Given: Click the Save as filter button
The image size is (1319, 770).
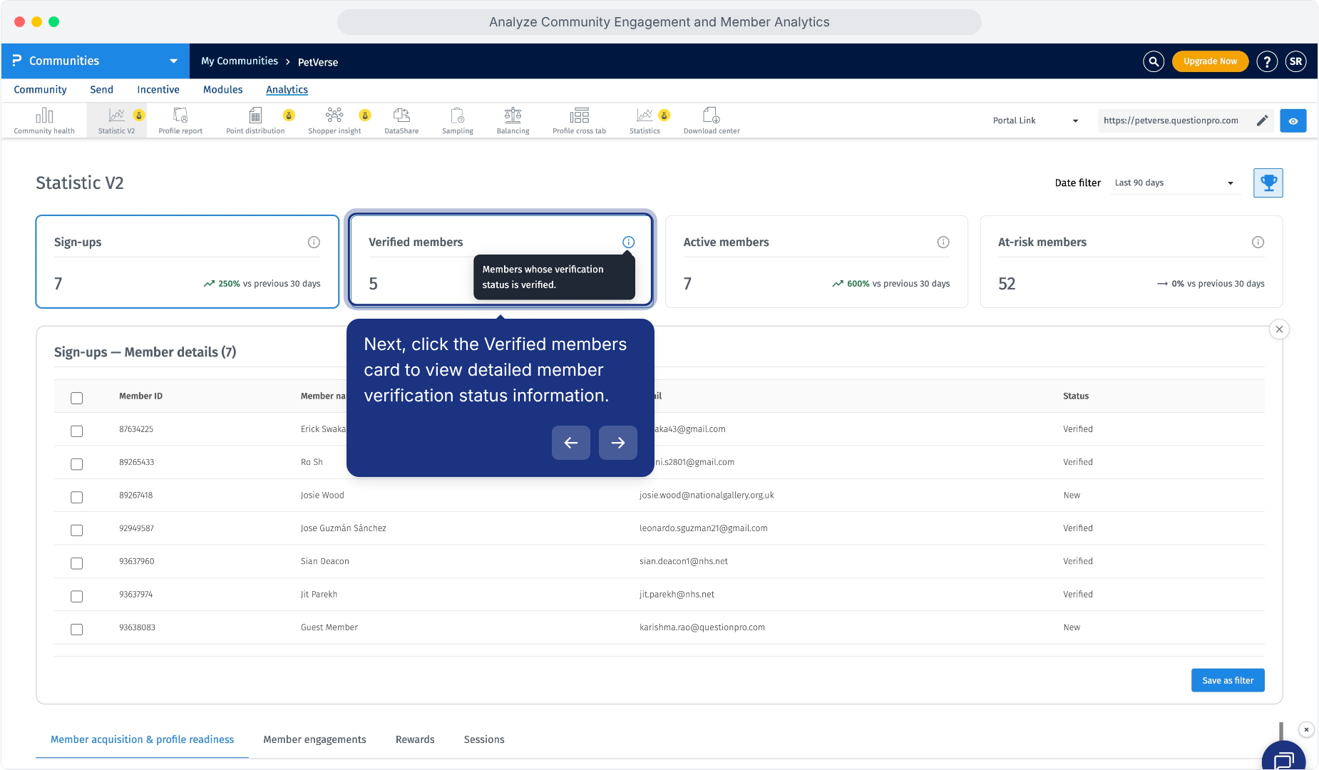Looking at the screenshot, I should pyautogui.click(x=1228, y=680).
